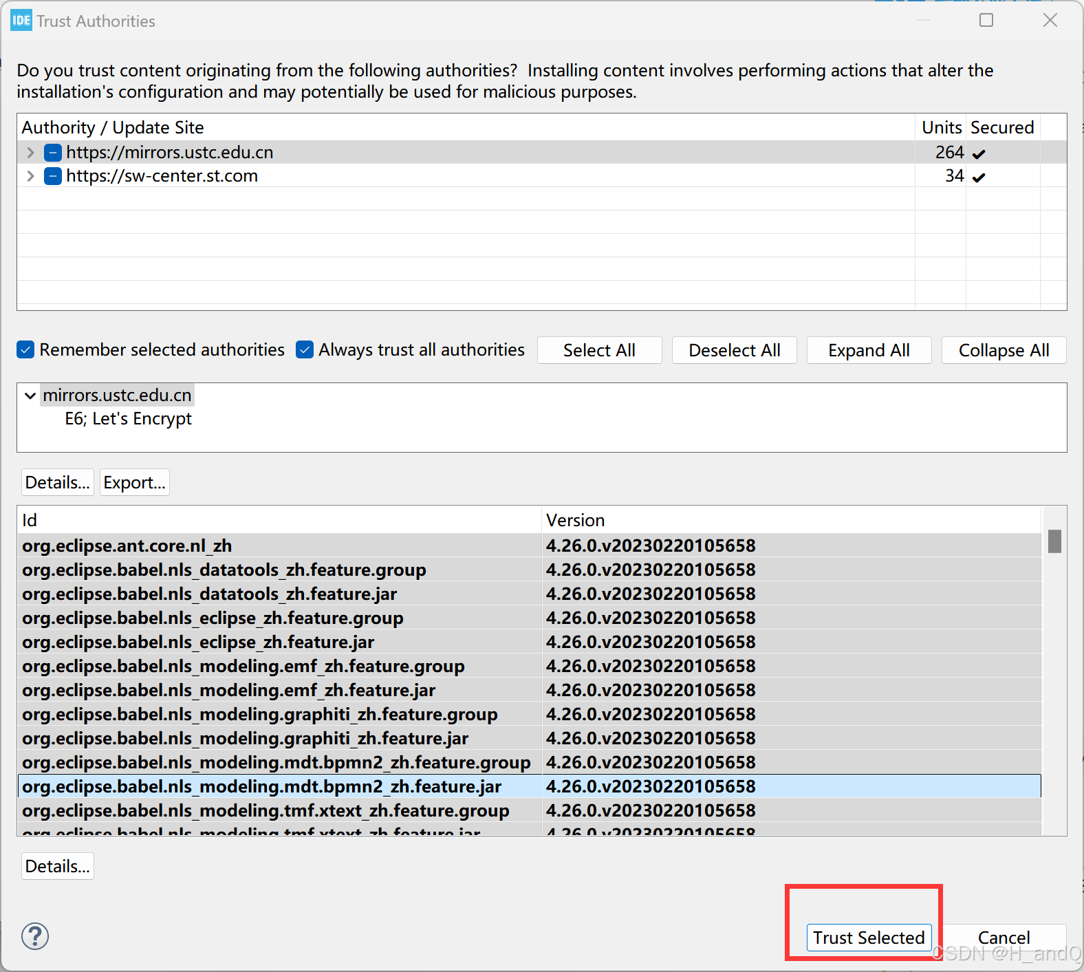Click the Collapse All button
Screen dimensions: 1084x972
(x=1004, y=350)
